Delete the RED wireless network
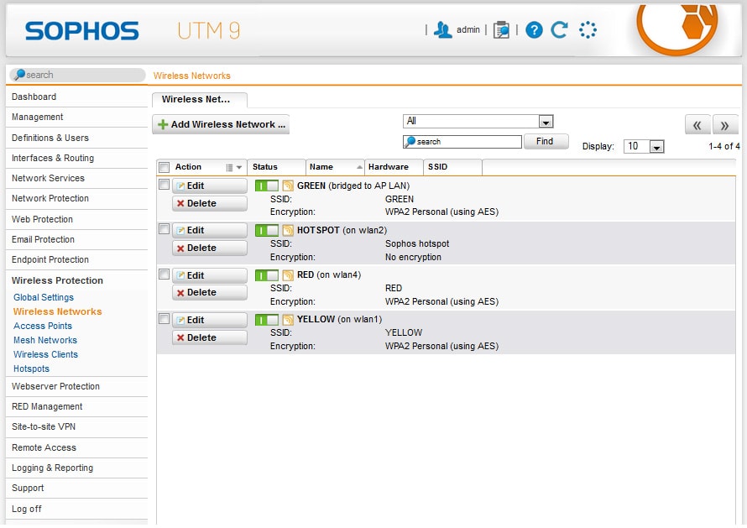 210,293
